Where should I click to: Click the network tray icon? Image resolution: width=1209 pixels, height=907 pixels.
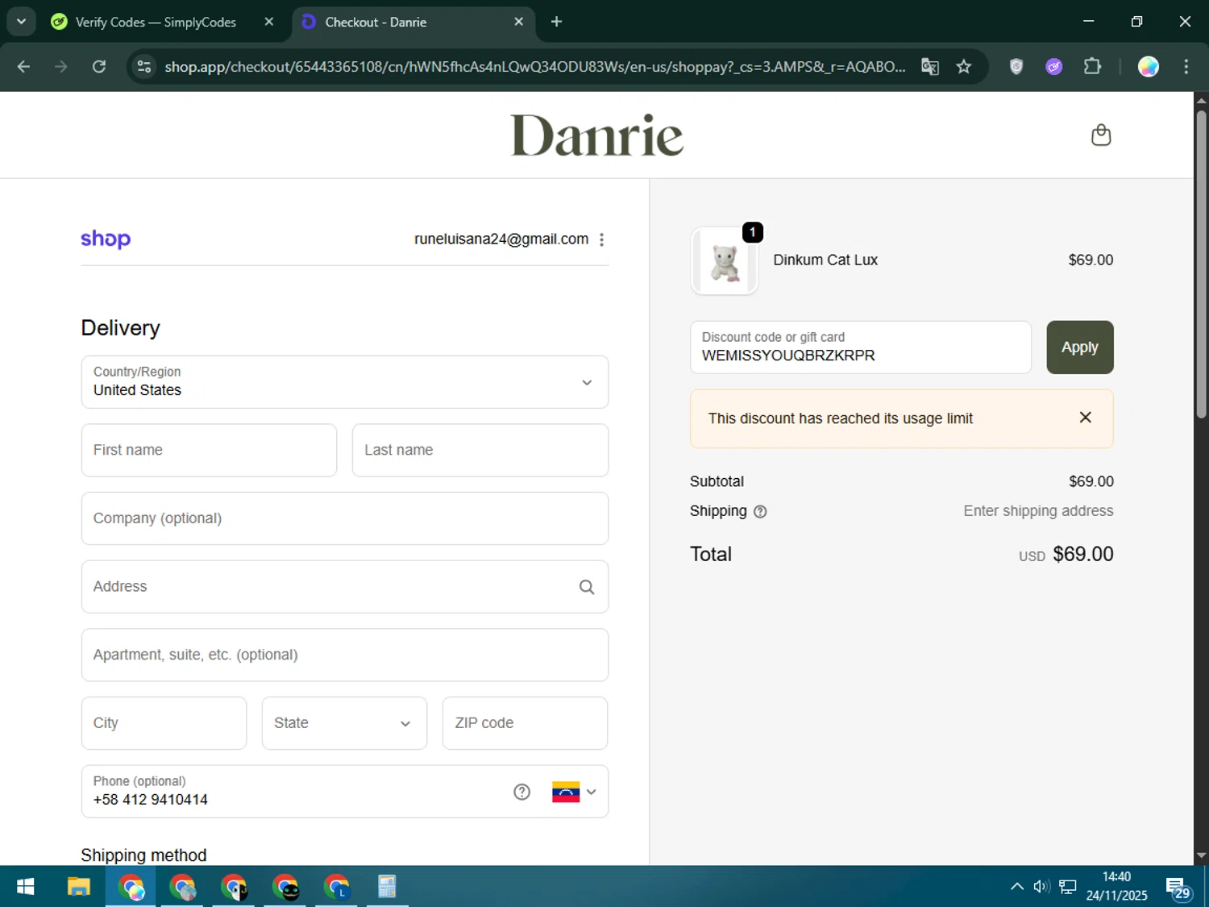[1068, 887]
